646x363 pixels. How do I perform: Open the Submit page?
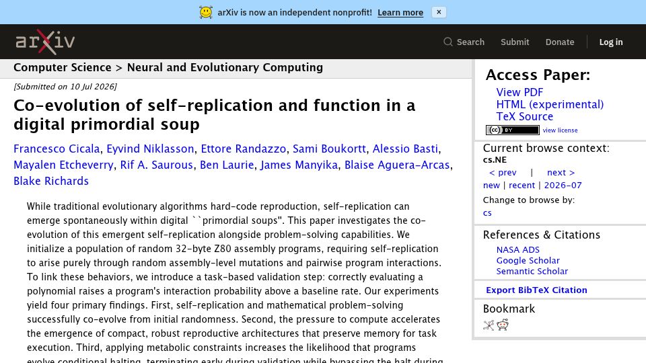point(515,42)
